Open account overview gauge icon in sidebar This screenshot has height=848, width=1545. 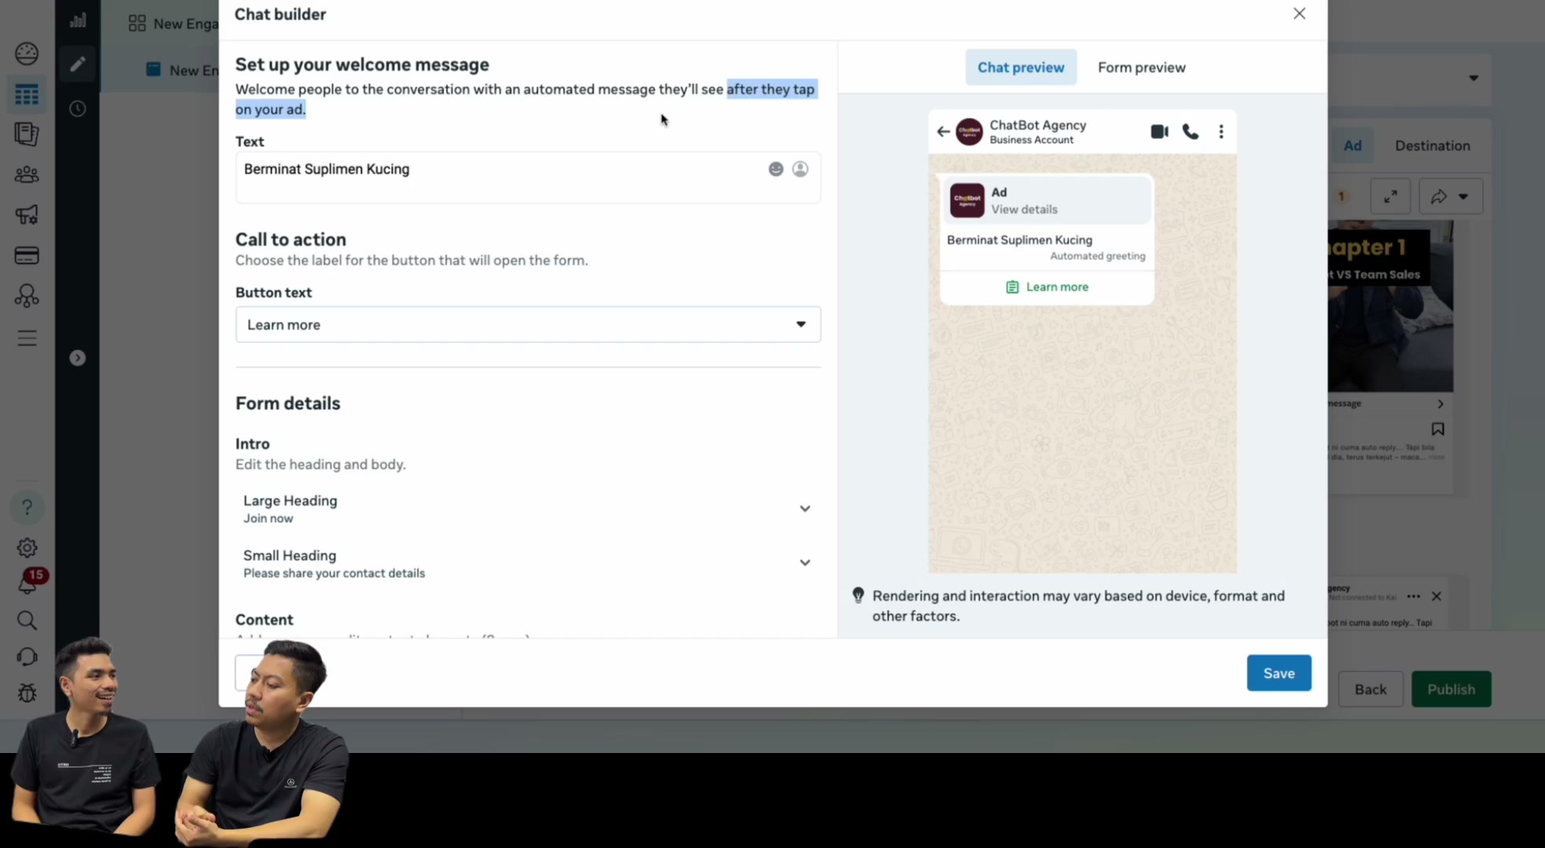point(27,53)
